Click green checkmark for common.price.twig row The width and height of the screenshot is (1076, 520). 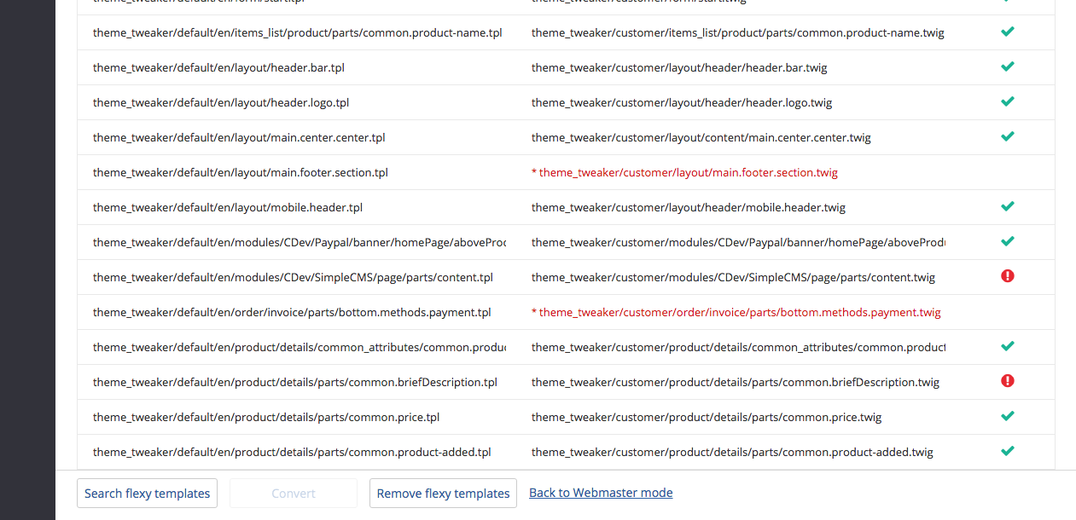(1007, 417)
